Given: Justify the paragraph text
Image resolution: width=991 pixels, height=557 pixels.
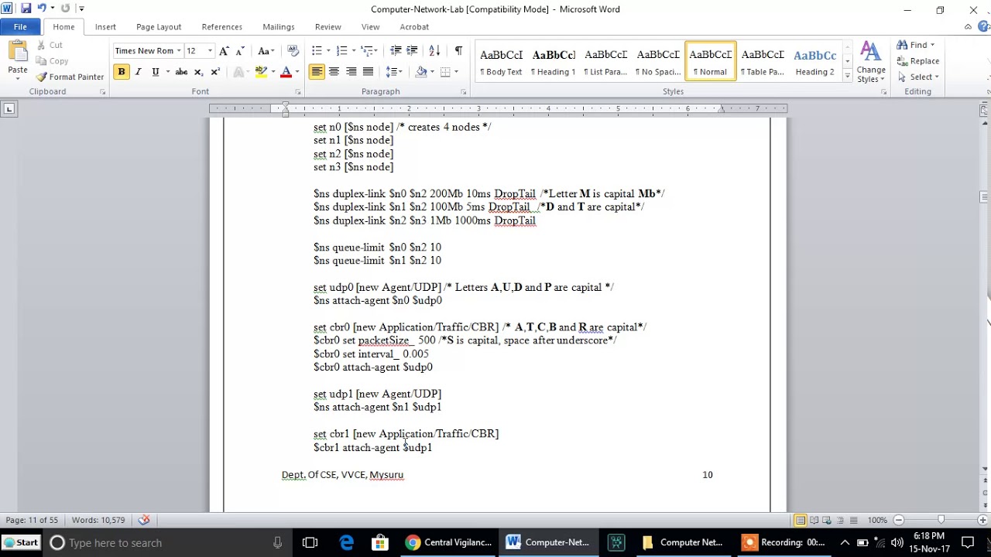Looking at the screenshot, I should tap(368, 72).
